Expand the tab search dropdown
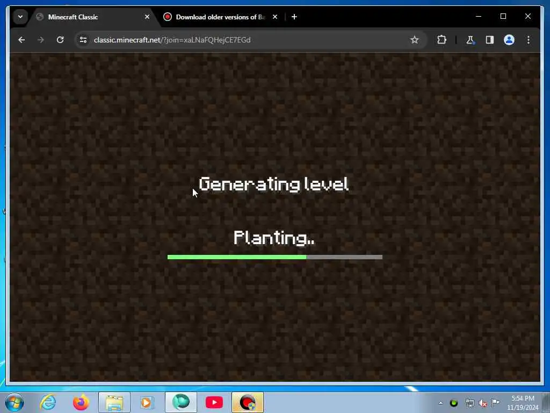550x413 pixels. click(20, 17)
